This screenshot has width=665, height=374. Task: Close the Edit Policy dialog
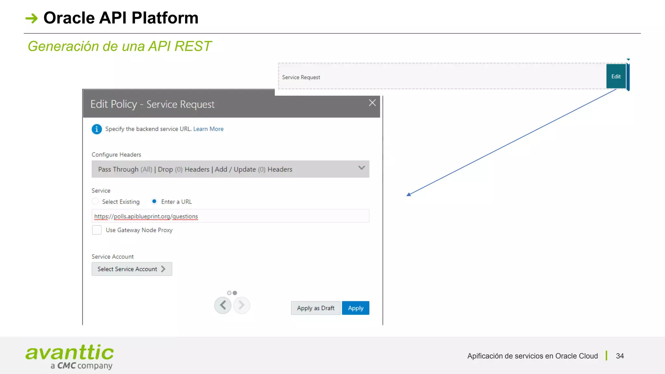tap(372, 103)
